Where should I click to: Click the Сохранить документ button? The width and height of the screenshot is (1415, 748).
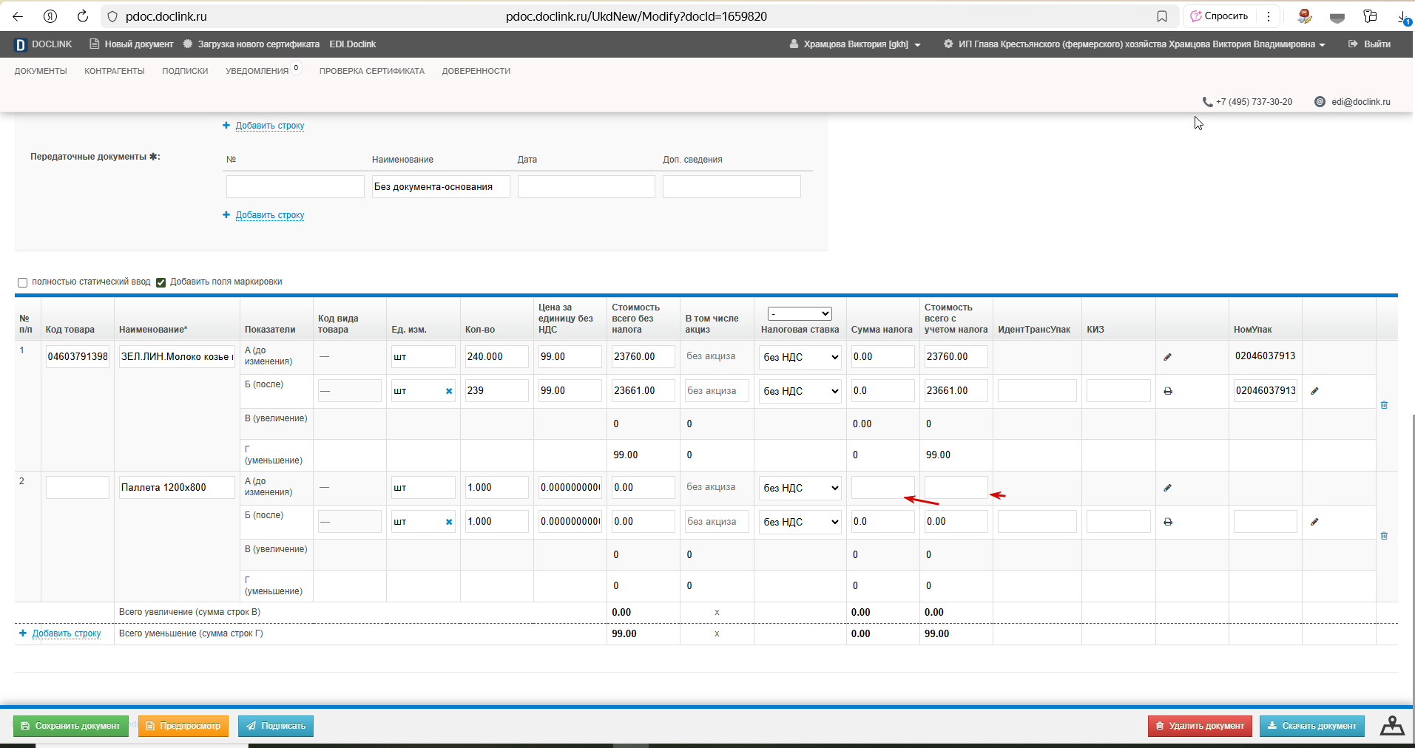tap(71, 726)
